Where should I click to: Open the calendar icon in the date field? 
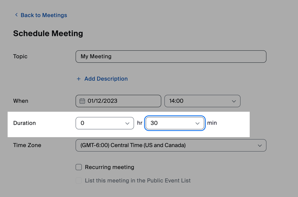pyautogui.click(x=82, y=101)
